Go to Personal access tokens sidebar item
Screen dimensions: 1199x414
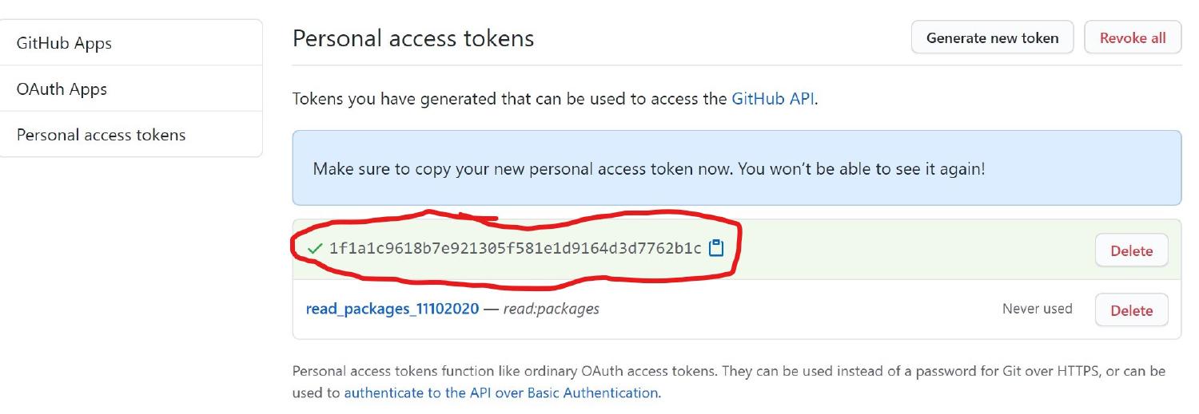point(101,135)
